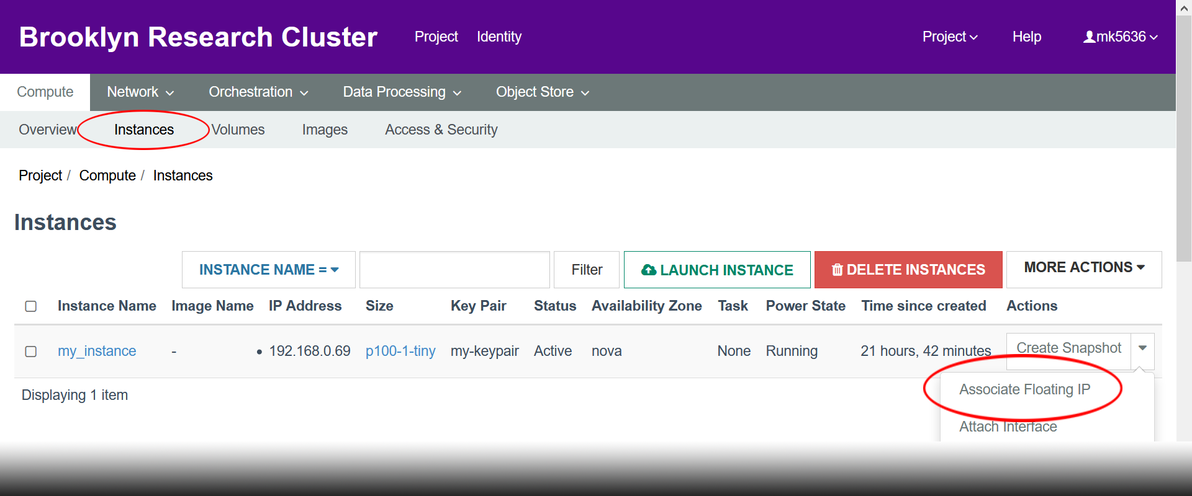Switch to the Volumes tab

pyautogui.click(x=238, y=130)
